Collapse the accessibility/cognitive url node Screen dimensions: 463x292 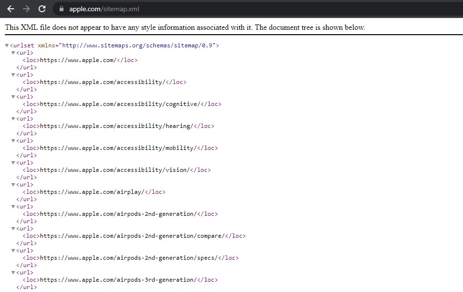pos(13,97)
